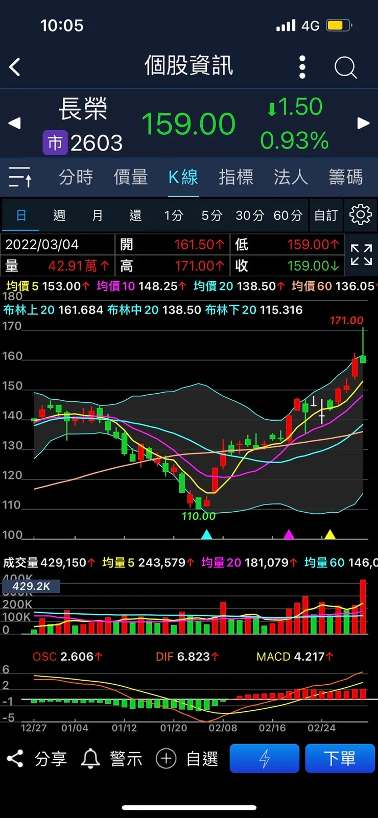Viewport: 378px width, 818px height.
Task: Tap the low price 159.00 in data row
Action: pos(313,245)
